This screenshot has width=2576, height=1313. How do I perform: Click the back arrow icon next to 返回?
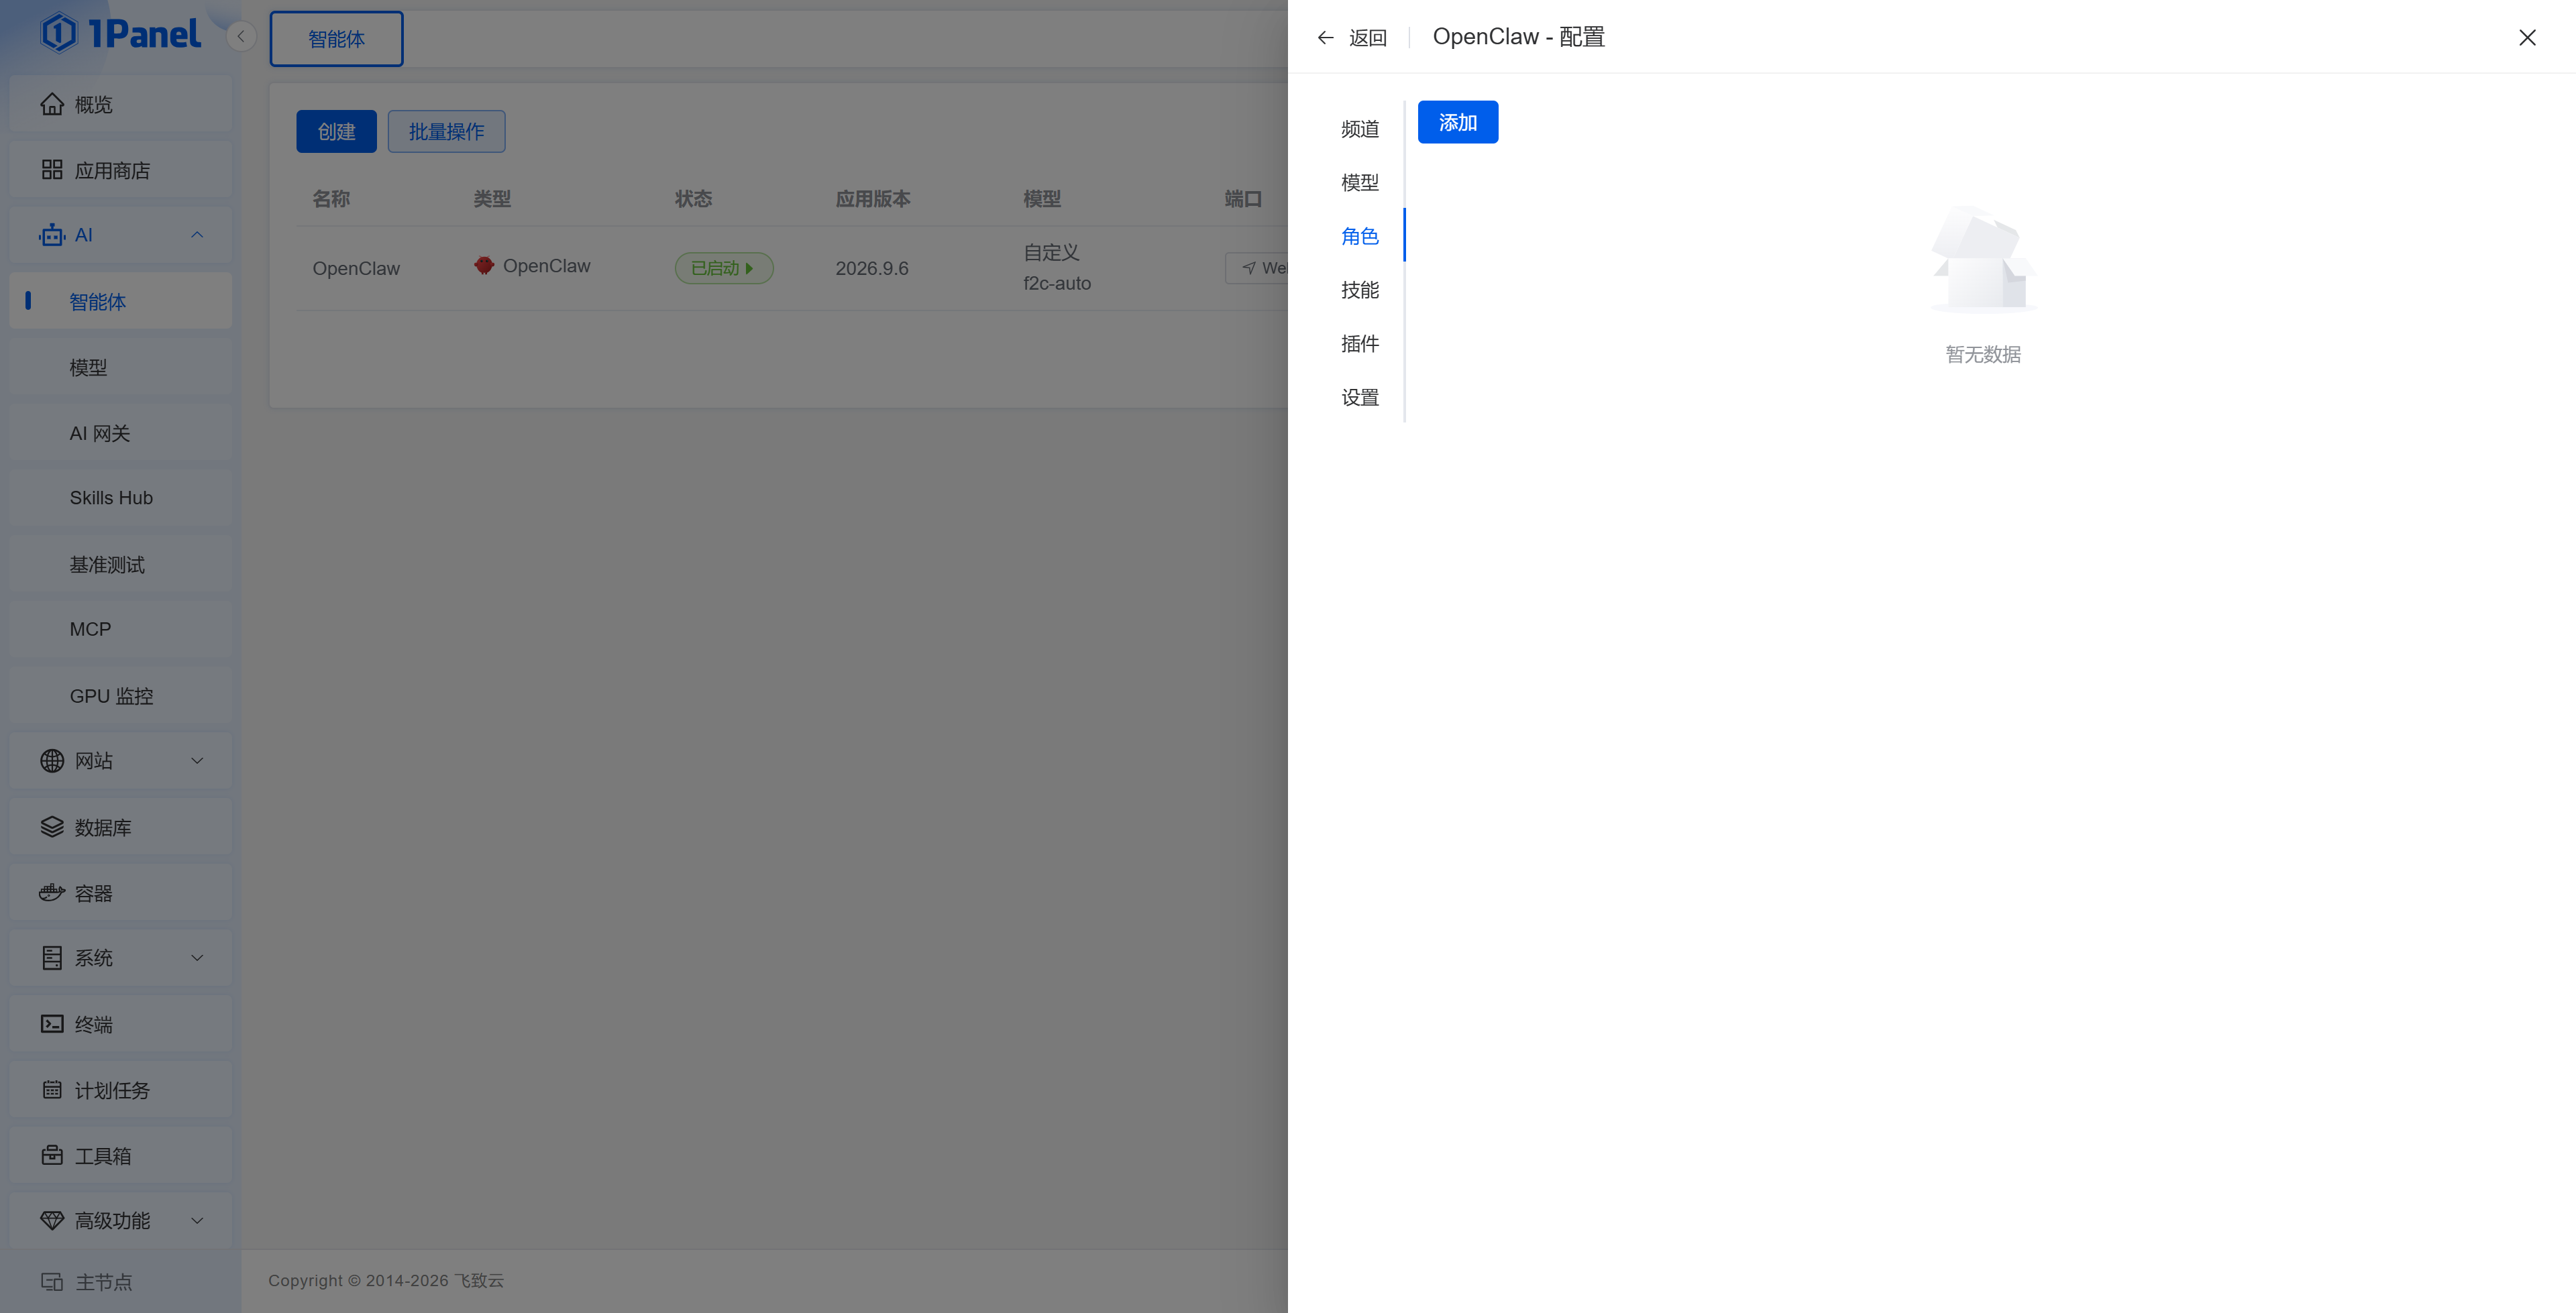point(1325,38)
